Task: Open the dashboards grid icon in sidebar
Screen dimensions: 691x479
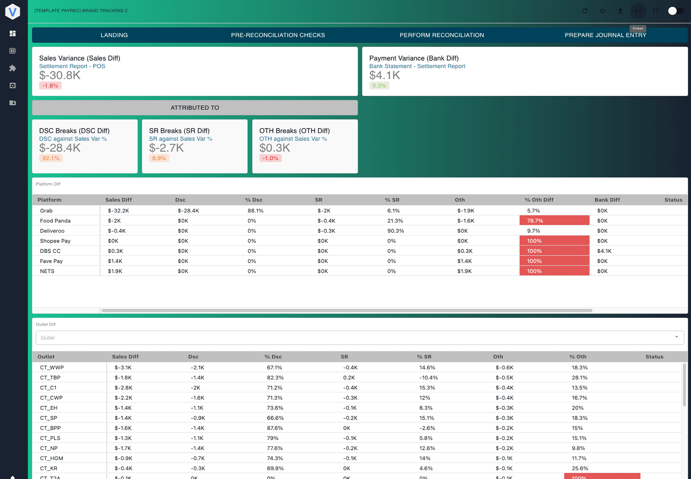Action: 13,33
